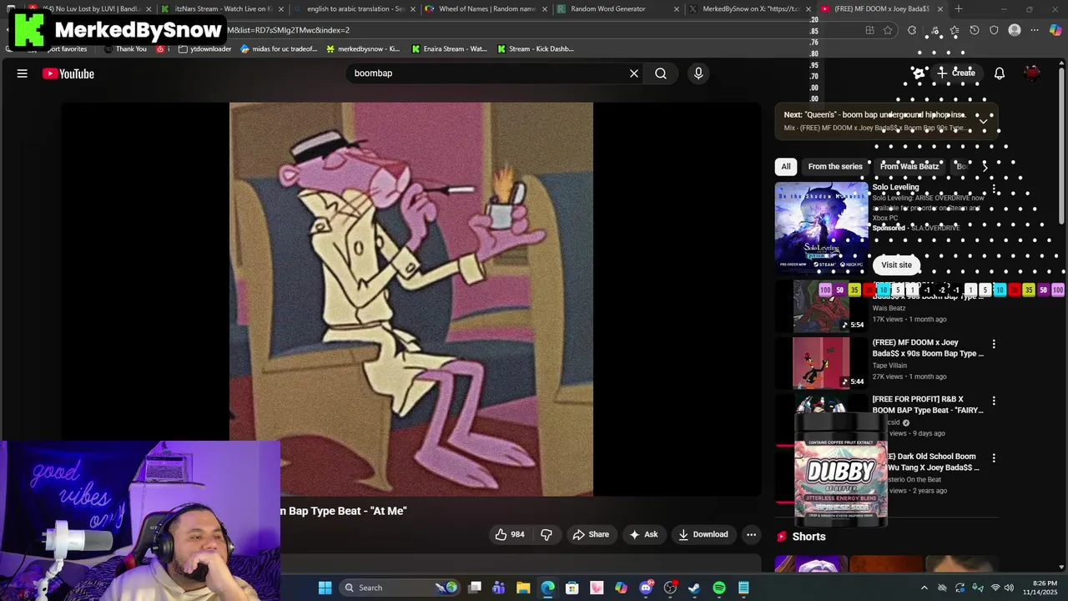Open options for R&B Boom Bap video

point(993,401)
